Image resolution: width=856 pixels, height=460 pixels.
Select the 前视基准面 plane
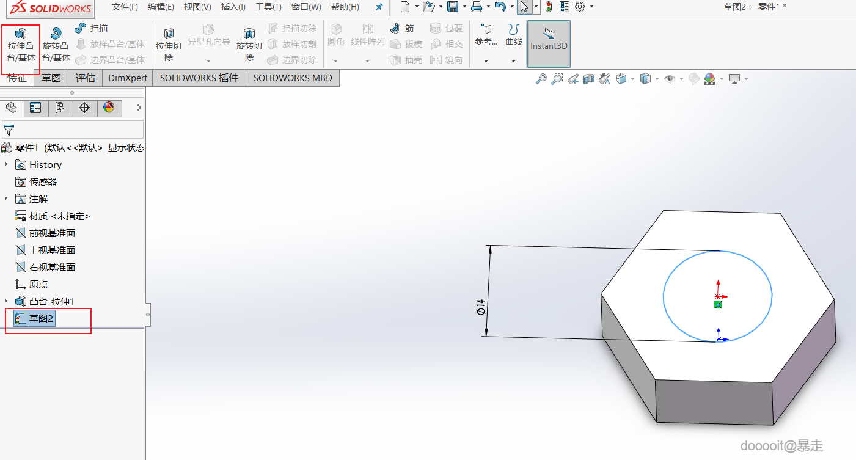(x=52, y=233)
